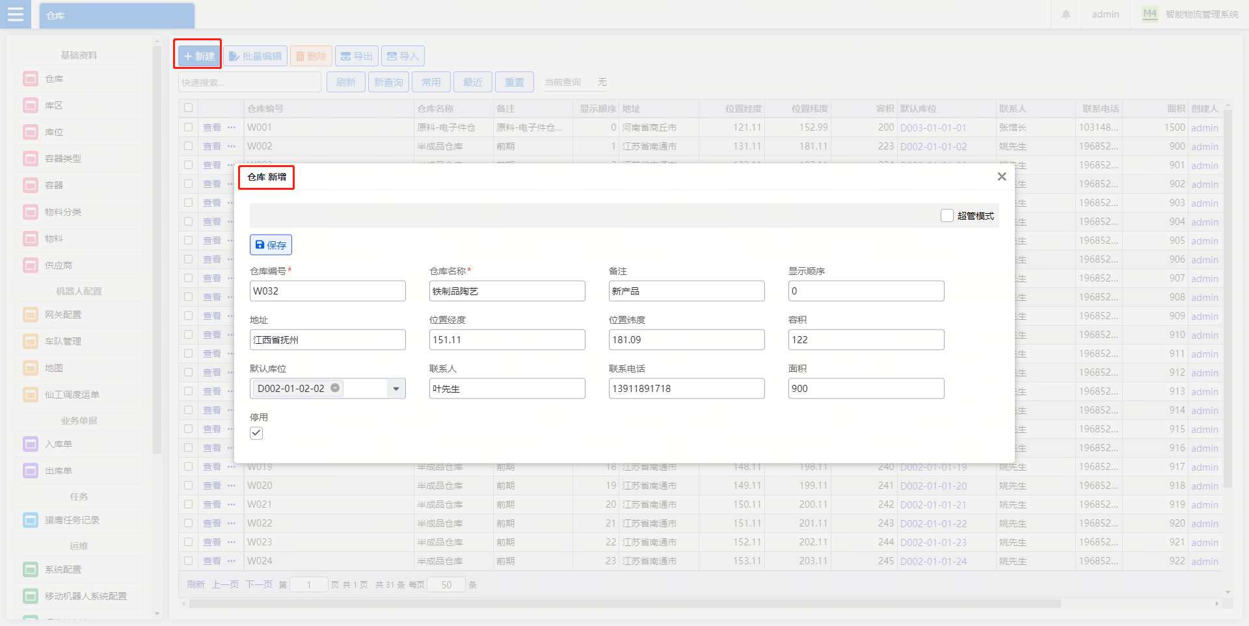The width and height of the screenshot is (1249, 626).
Task: Open 物料 in the sidebar
Action: [x=79, y=239]
